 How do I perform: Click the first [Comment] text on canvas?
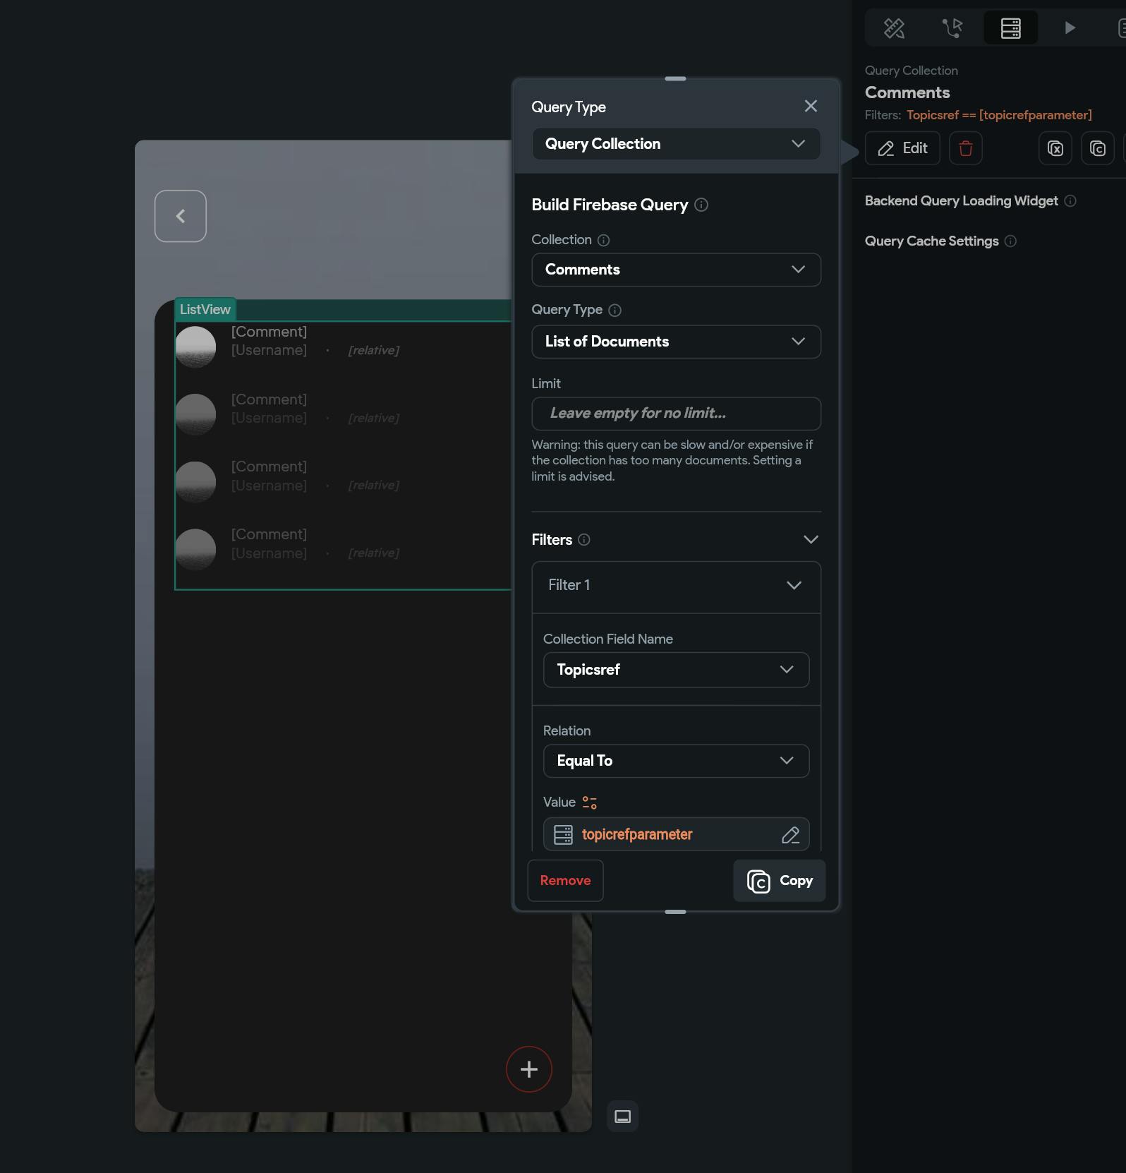[x=269, y=332]
